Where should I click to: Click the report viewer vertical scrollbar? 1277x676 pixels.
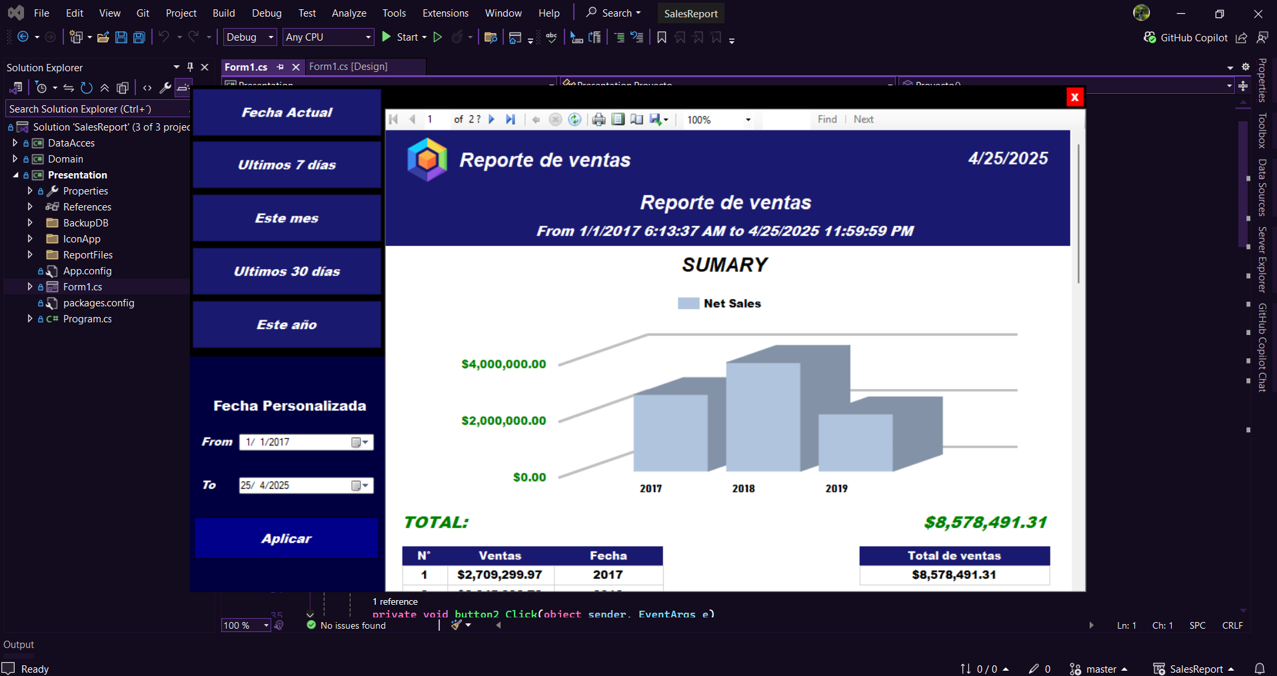pos(1078,213)
